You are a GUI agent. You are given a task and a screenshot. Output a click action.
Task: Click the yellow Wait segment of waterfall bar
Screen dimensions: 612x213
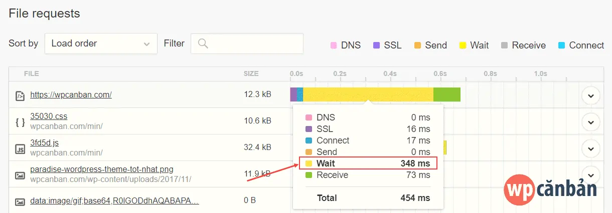coord(368,94)
